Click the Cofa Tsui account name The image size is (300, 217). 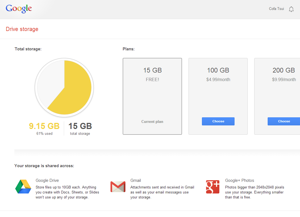[276, 9]
